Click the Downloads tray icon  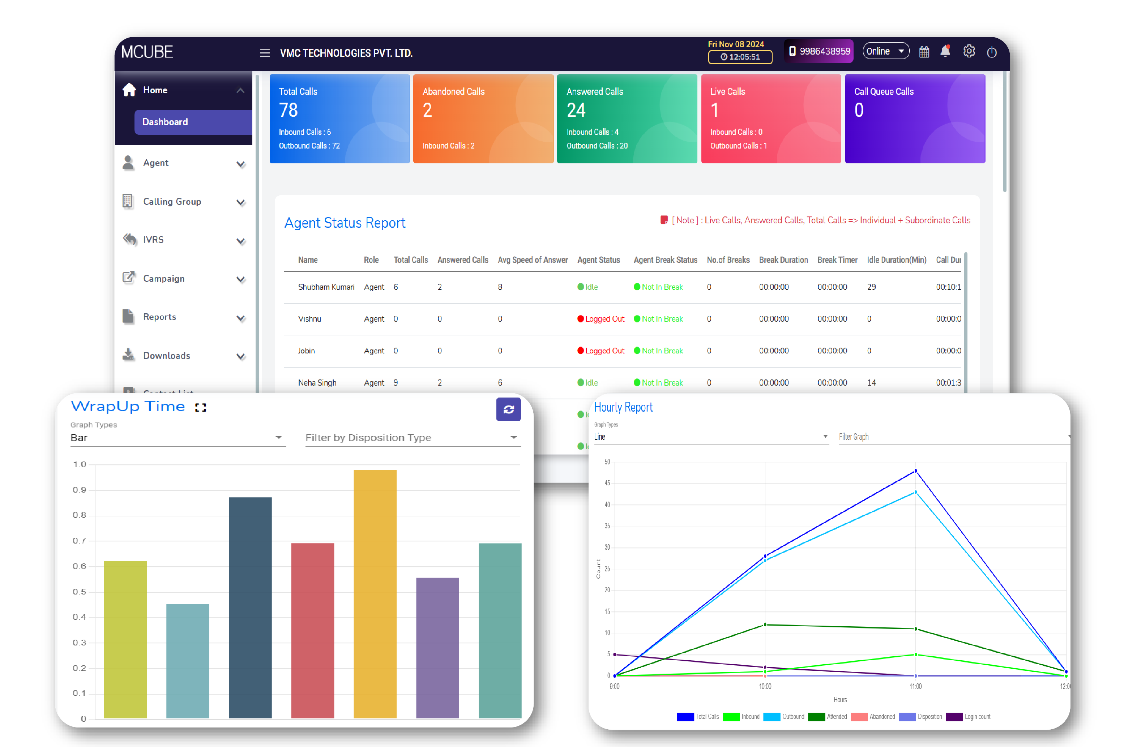tap(128, 355)
